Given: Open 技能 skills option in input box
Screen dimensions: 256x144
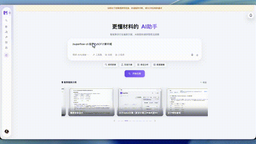Looking at the screenshot, I should tap(108, 55).
